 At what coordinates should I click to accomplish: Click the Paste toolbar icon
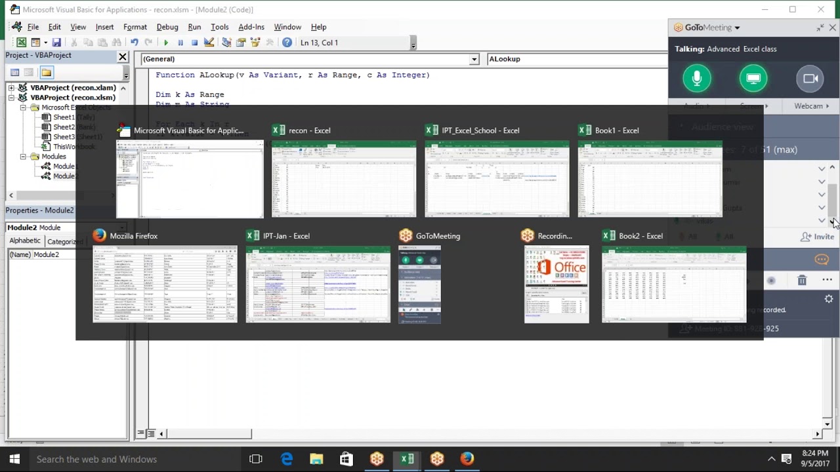click(102, 43)
